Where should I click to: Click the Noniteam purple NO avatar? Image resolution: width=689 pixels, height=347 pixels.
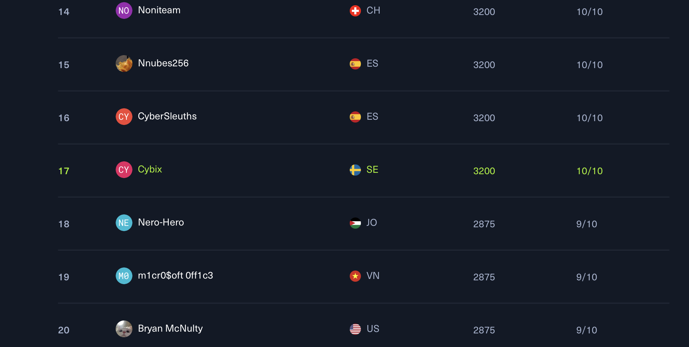124,10
